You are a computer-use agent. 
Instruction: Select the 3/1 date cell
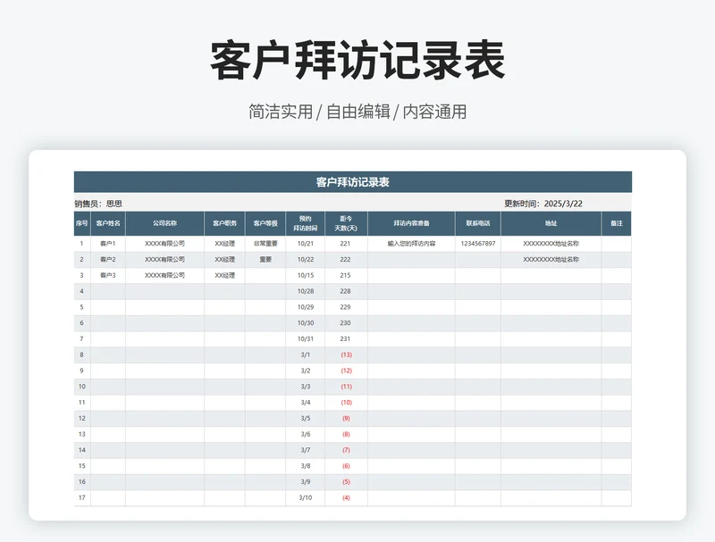(x=305, y=354)
